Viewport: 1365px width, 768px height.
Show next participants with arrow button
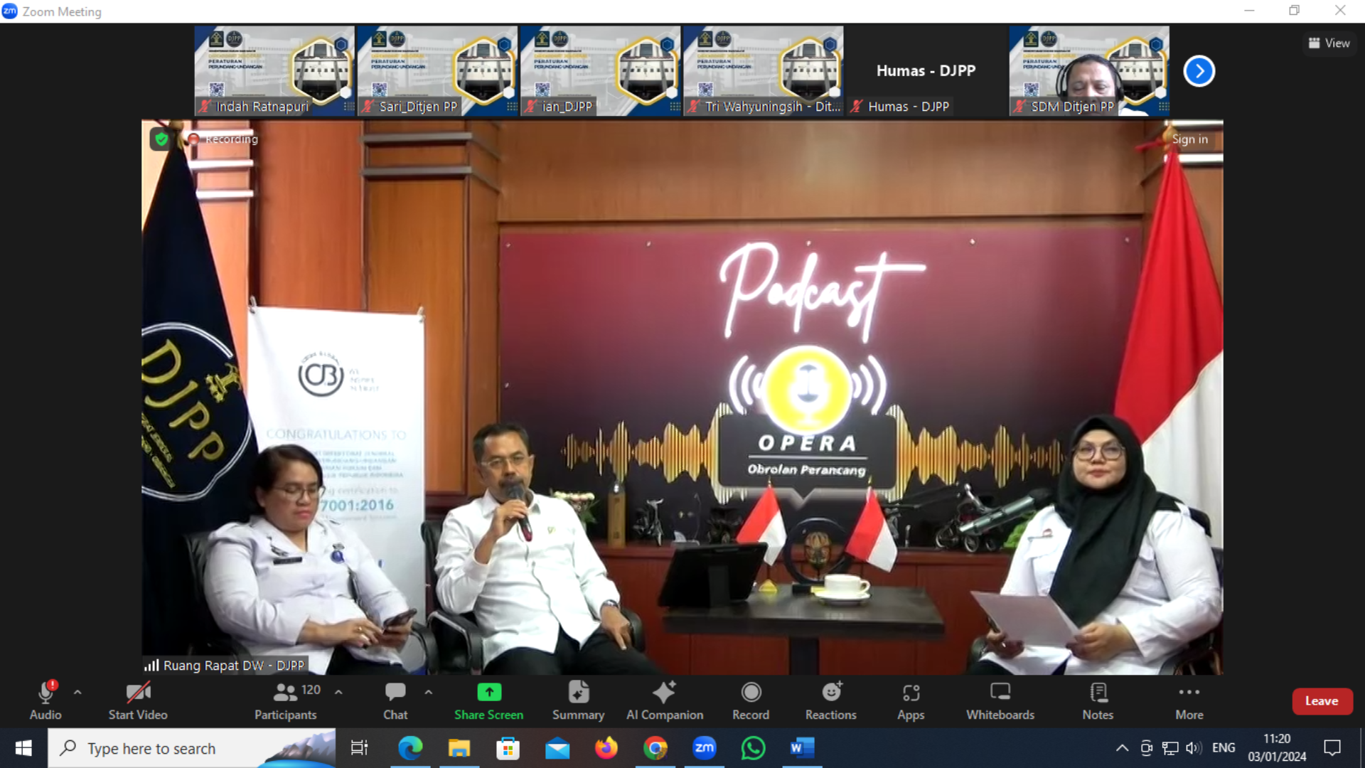pos(1199,71)
